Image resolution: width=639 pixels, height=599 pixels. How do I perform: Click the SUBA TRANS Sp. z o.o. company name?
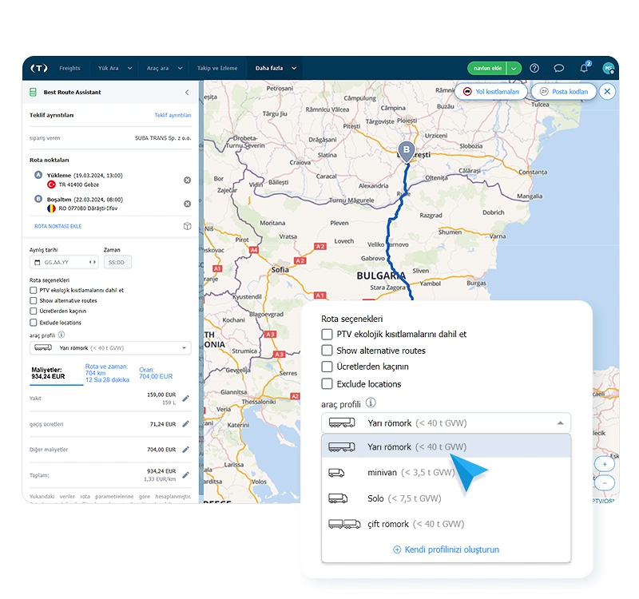tap(163, 137)
